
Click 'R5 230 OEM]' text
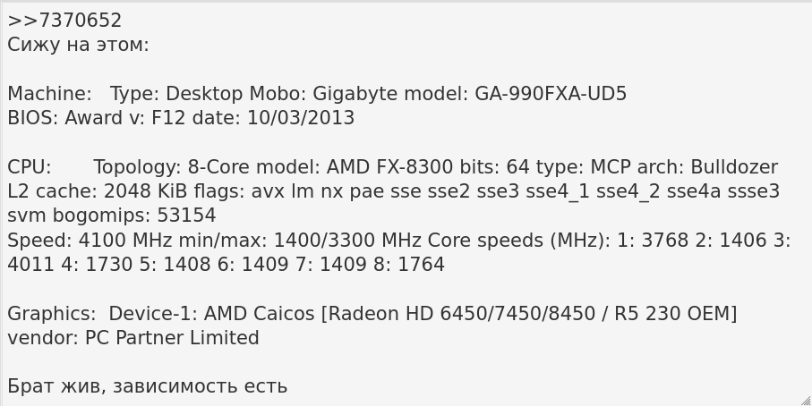[675, 314]
